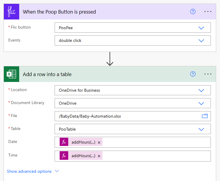Open help for Add a row action
This screenshot has width=220, height=181.
click(x=193, y=74)
